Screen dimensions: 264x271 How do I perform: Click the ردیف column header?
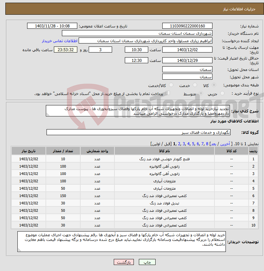click(253, 151)
